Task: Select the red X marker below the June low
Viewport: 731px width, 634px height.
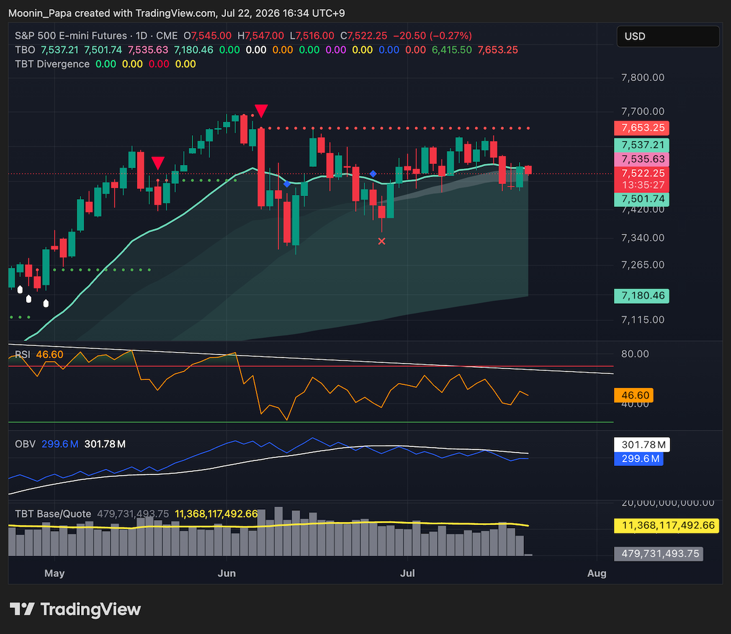Action: click(382, 241)
